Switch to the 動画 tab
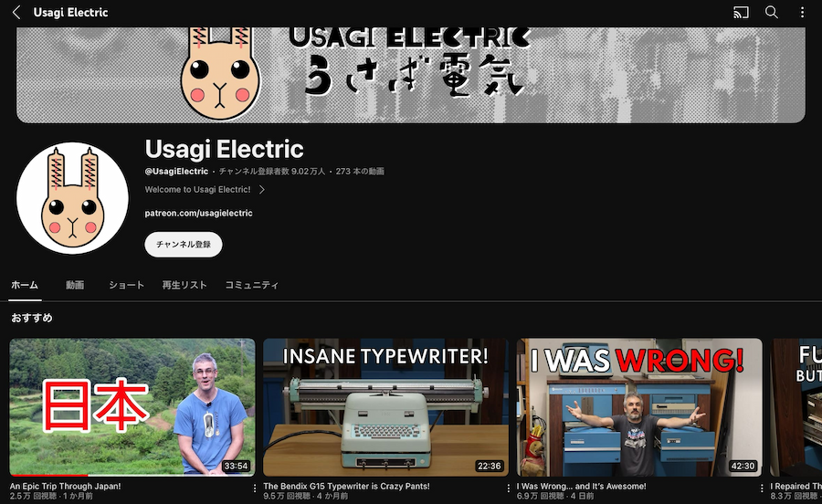This screenshot has height=504, width=822. coord(75,285)
